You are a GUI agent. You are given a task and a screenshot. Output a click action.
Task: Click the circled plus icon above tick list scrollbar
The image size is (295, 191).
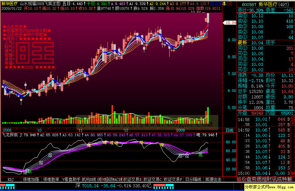pos(293,118)
